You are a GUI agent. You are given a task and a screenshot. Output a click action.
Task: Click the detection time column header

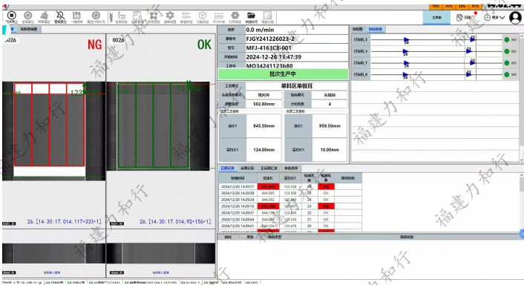pyautogui.click(x=238, y=178)
